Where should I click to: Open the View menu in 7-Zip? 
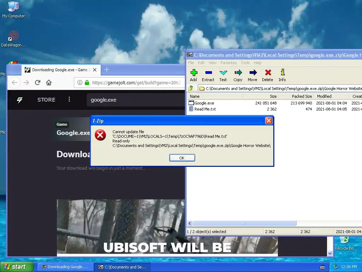coord(212,63)
